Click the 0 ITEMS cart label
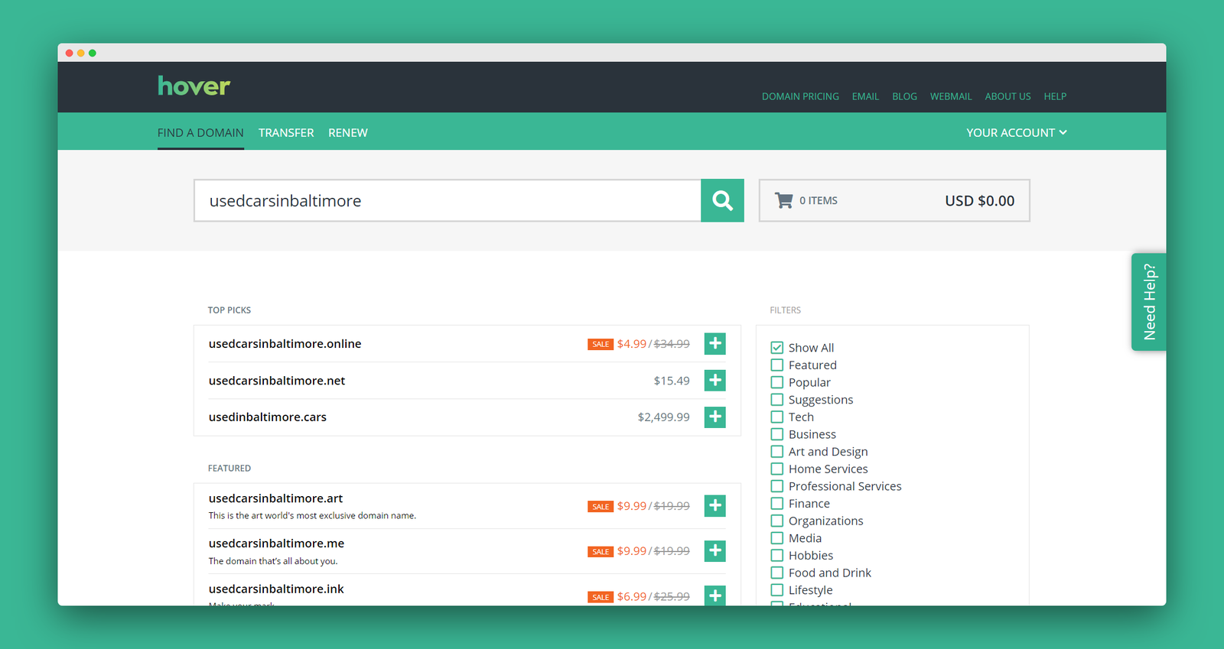The height and width of the screenshot is (649, 1224). tap(819, 200)
